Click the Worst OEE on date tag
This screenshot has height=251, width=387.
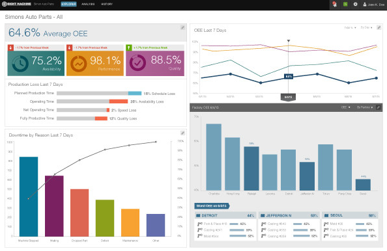pos(212,206)
